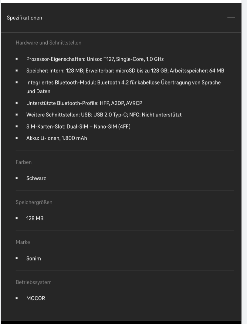
Task: Toggle the MOCOR operating system option
Action: [36, 298]
